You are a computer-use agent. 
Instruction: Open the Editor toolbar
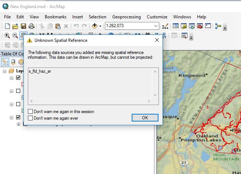[165, 26]
